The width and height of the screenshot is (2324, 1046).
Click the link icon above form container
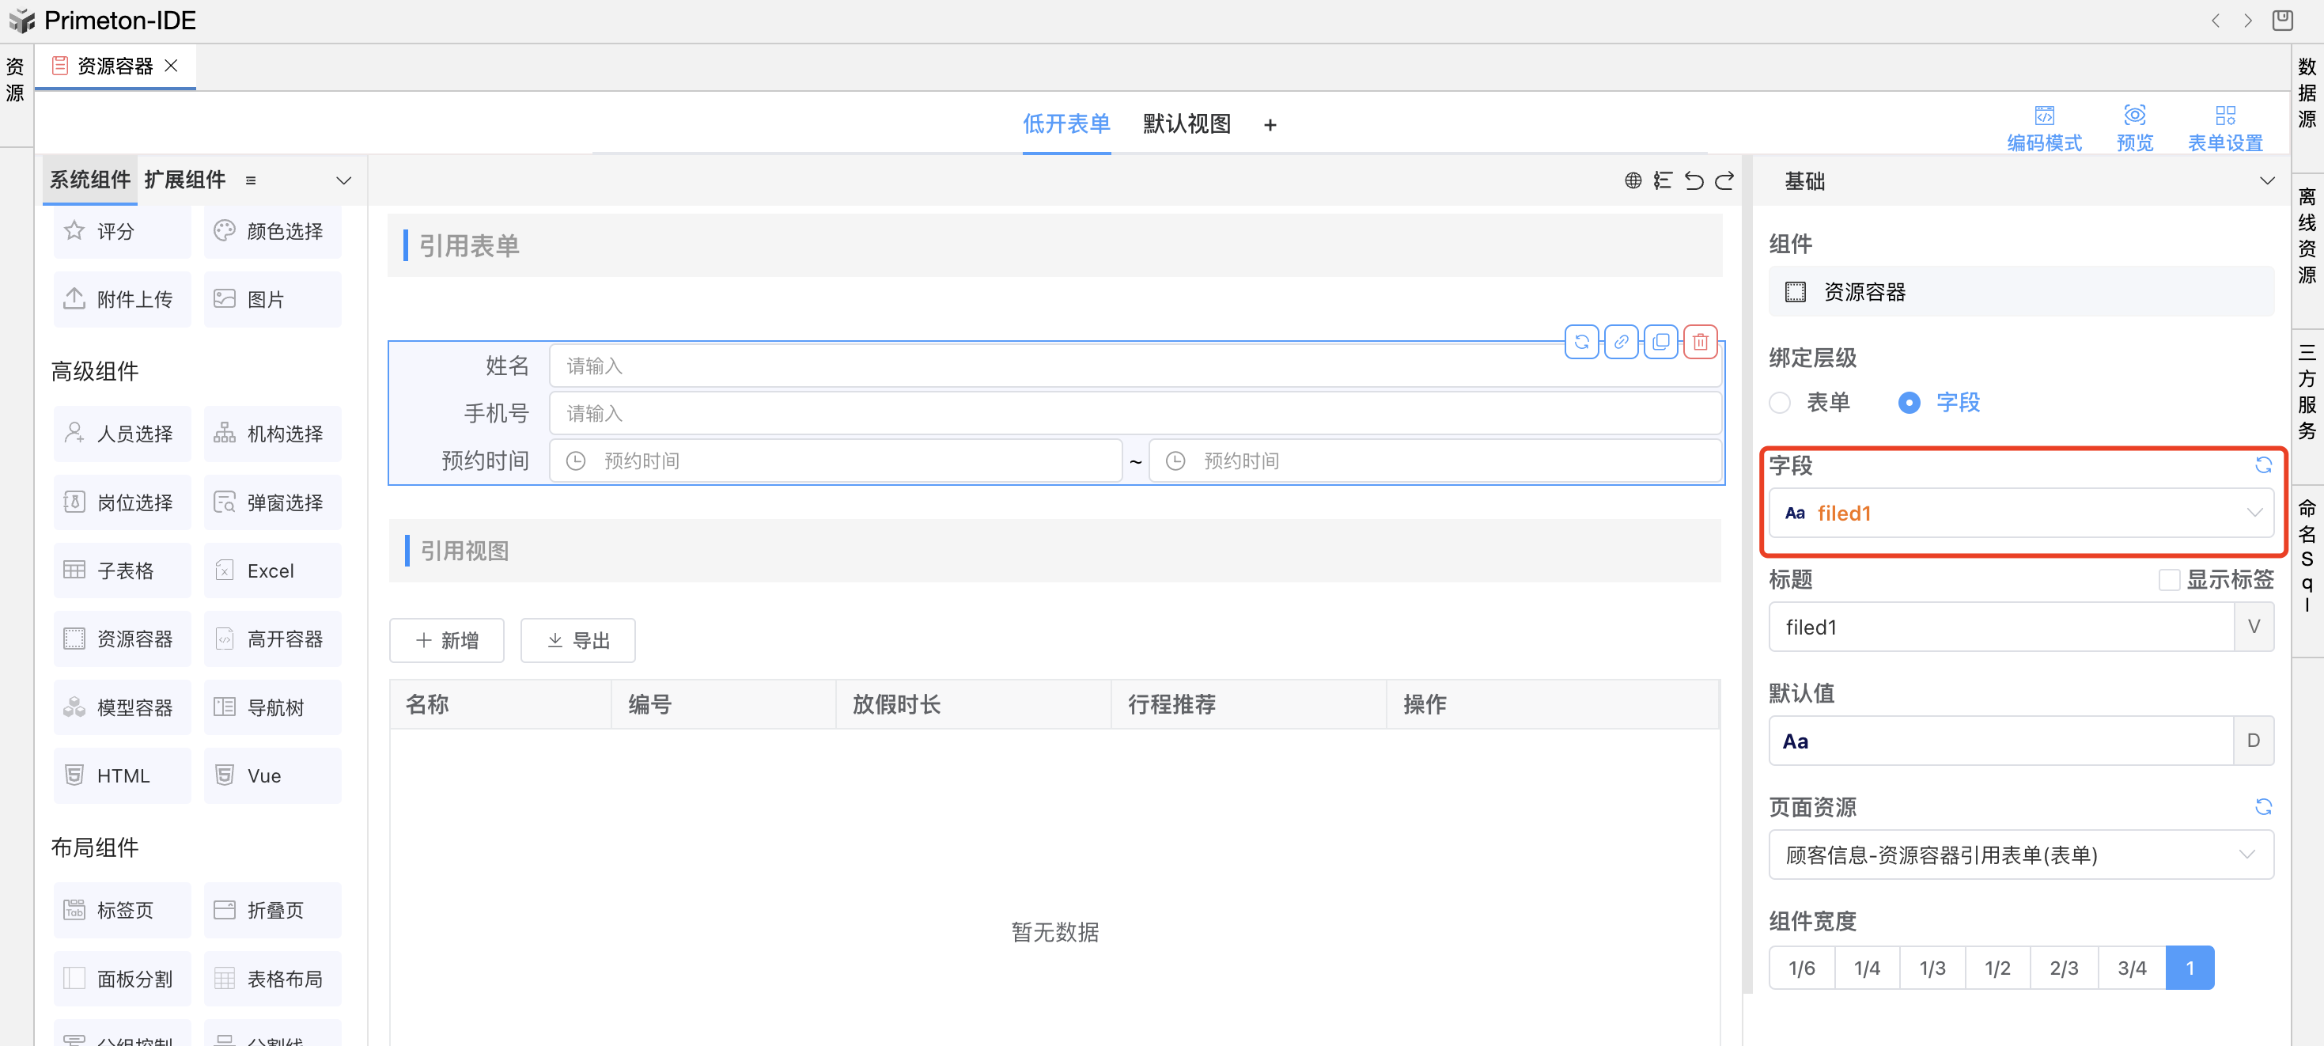[1620, 342]
